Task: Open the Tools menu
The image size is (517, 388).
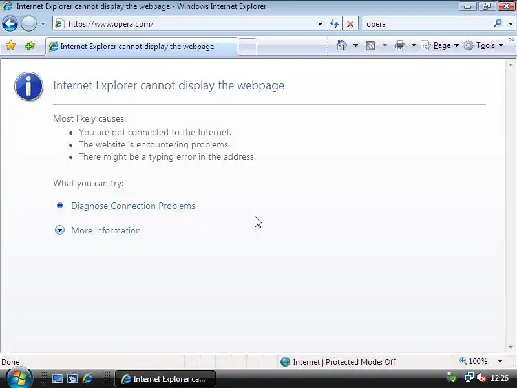Action: [483, 45]
